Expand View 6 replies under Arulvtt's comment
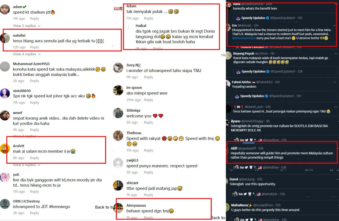This screenshot has width=339, height=221. pos(27,165)
